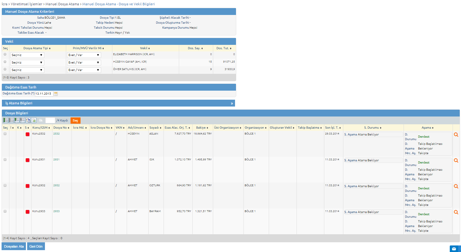Viewport: 461px width, 252px height.
Task: Sort by Prim/MVÜ Verilir Mi header
Action: (89, 48)
